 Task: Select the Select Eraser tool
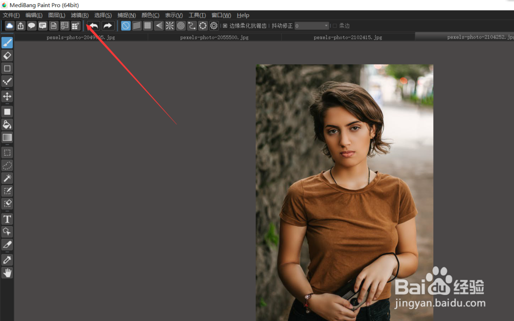coord(7,204)
